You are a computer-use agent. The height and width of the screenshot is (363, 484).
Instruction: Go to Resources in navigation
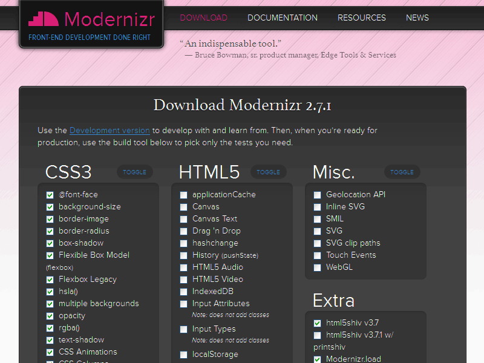(x=361, y=18)
